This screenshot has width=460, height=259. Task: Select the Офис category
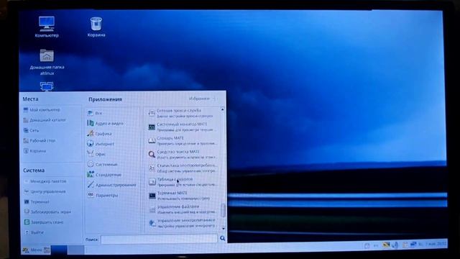(x=96, y=154)
